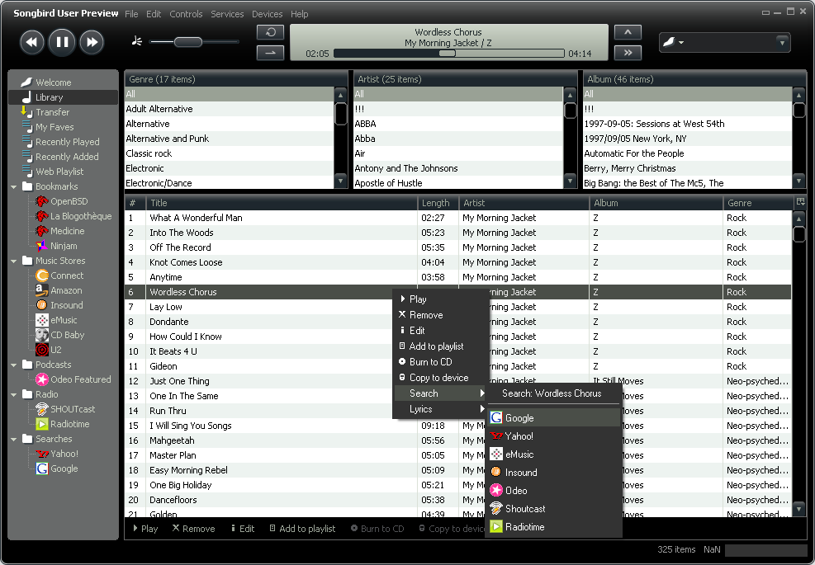Viewport: 815px width, 565px height.
Task: Collapse the Bookmarks folder
Action: pyautogui.click(x=13, y=186)
